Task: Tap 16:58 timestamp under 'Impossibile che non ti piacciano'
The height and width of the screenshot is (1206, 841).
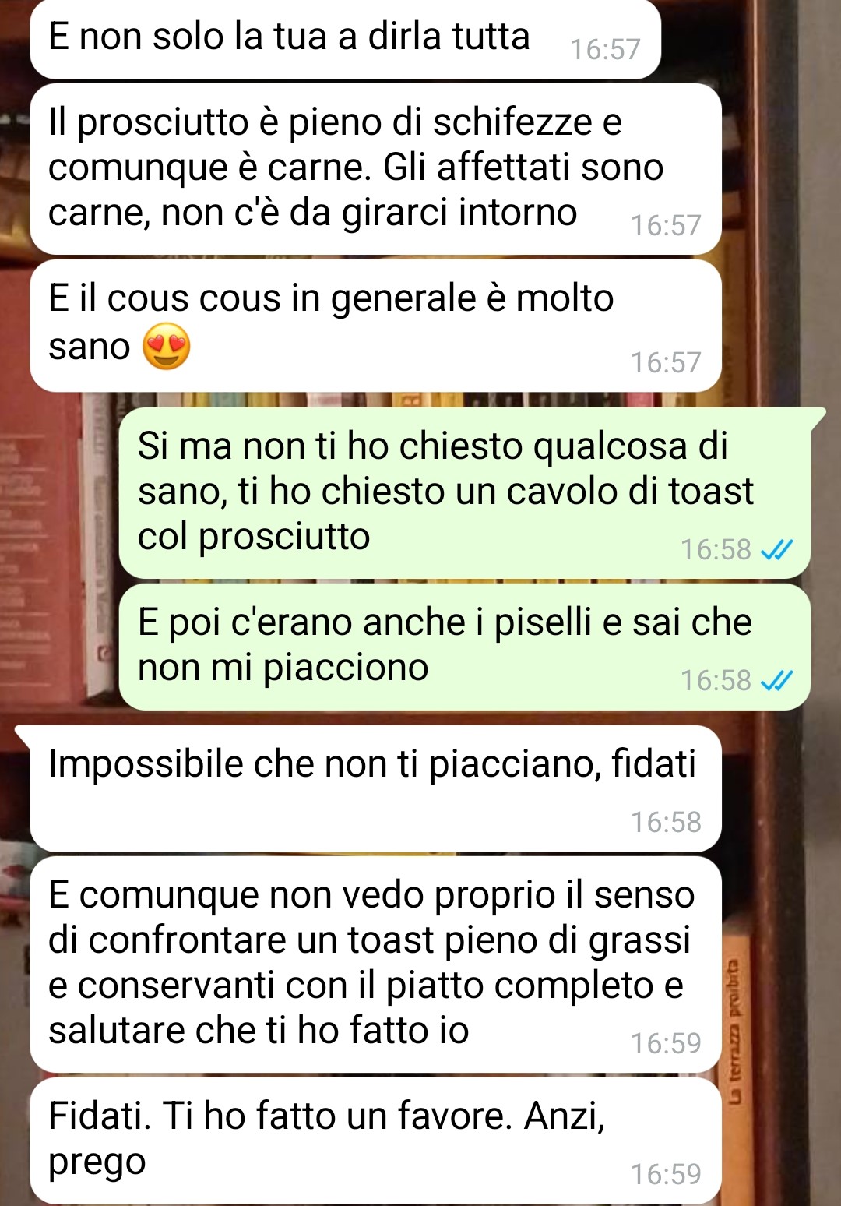Action: [x=666, y=823]
